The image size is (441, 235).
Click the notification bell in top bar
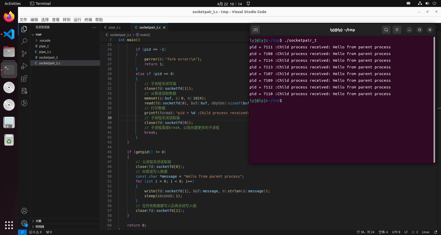pos(248,4)
